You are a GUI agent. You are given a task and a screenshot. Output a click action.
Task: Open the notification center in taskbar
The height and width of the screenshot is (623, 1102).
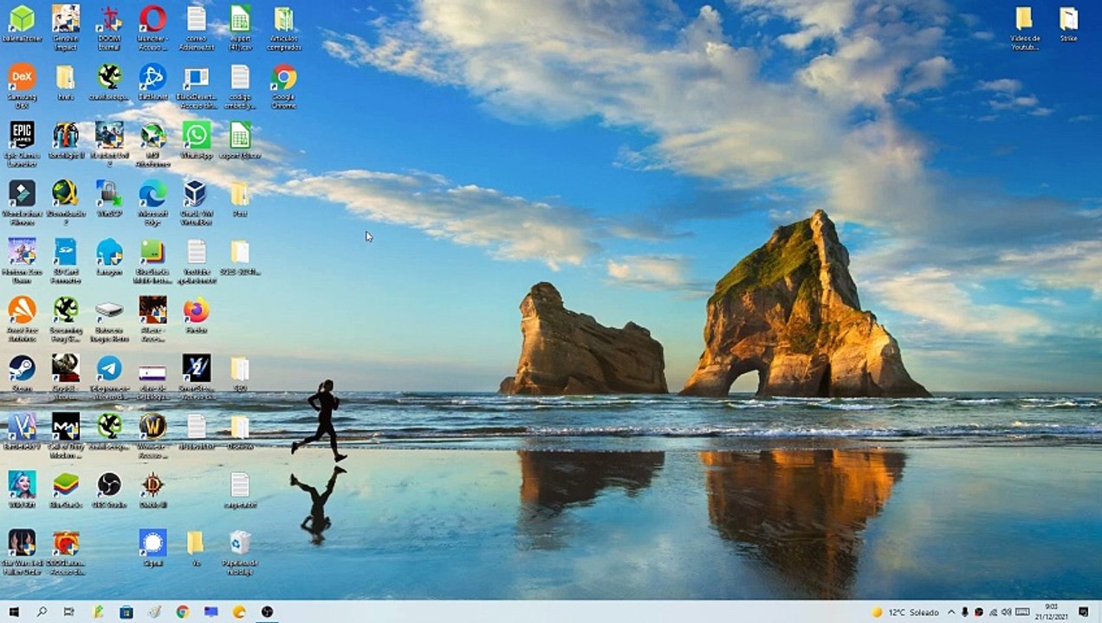click(1084, 613)
